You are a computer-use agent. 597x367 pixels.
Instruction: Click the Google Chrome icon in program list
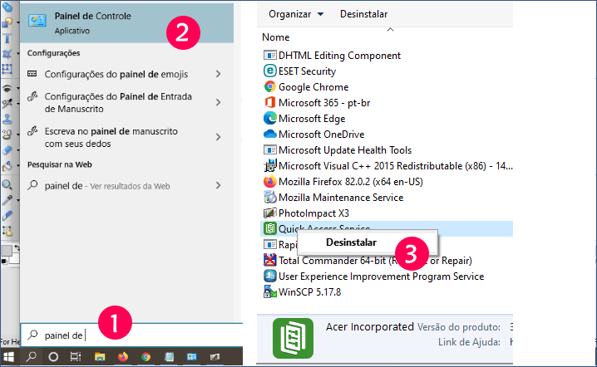(269, 86)
